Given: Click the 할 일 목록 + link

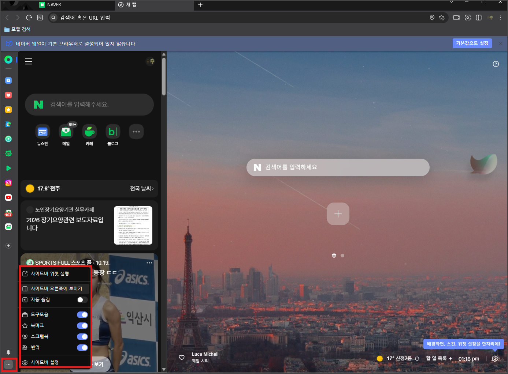Looking at the screenshot, I should 439,359.
